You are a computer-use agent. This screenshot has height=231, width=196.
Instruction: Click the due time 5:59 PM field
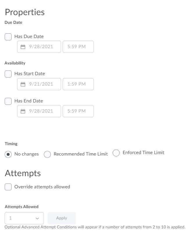(x=78, y=47)
